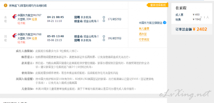Click the tax amount ¥ 1942
This screenshot has height=103, width=214.
pos(197,19)
